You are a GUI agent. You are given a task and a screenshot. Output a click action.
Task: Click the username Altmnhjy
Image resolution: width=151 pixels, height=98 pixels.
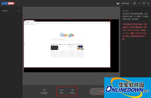[125, 3]
